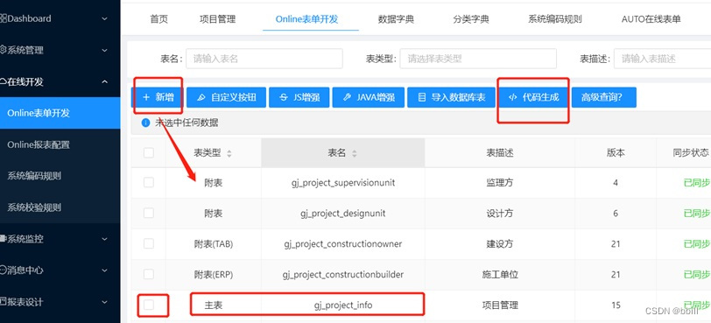Click the plus icon on 新增 button

pos(146,97)
